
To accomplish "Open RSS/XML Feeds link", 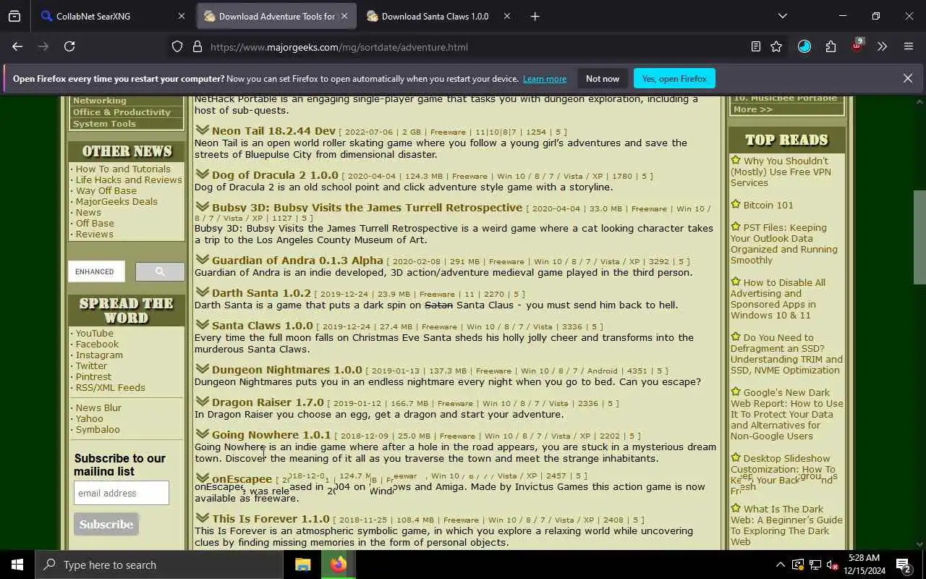I will (111, 387).
